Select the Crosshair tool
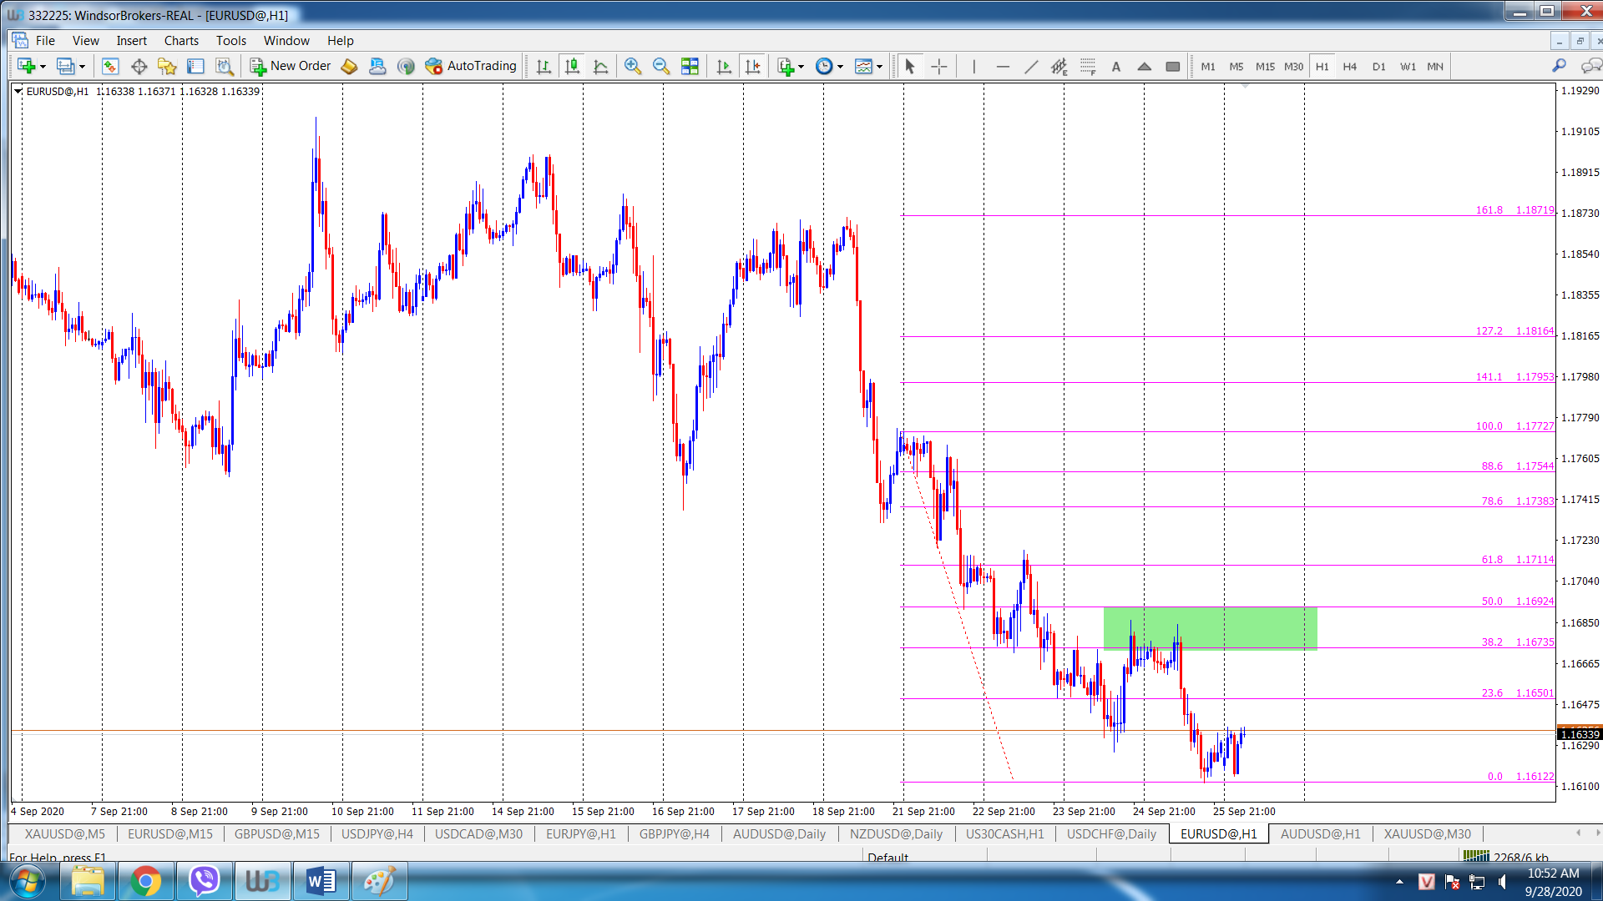The height and width of the screenshot is (901, 1603). tap(938, 66)
